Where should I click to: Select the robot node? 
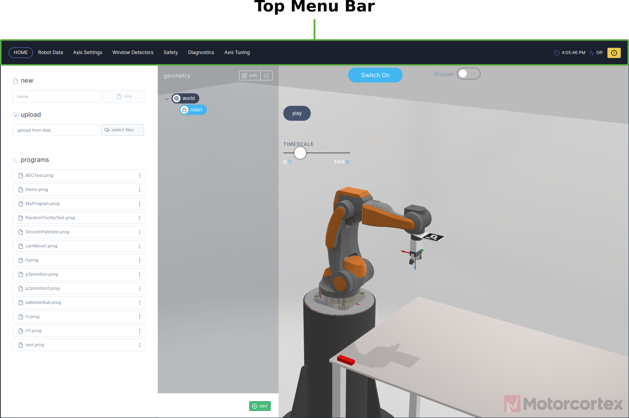(x=193, y=110)
